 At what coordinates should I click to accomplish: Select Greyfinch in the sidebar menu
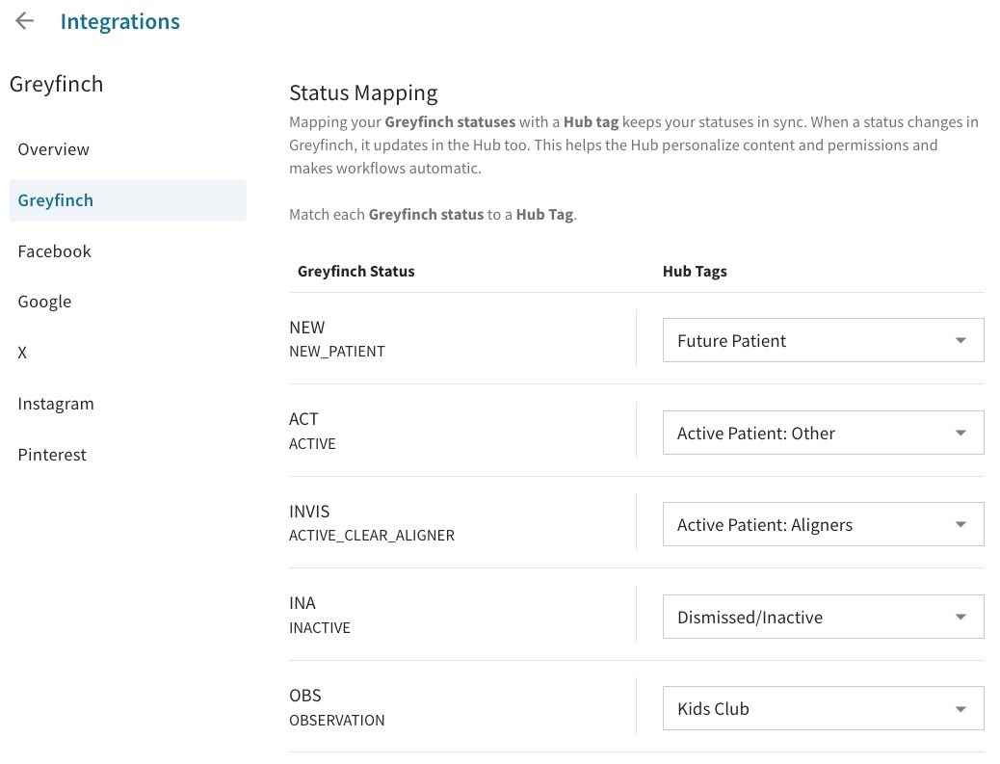click(128, 200)
